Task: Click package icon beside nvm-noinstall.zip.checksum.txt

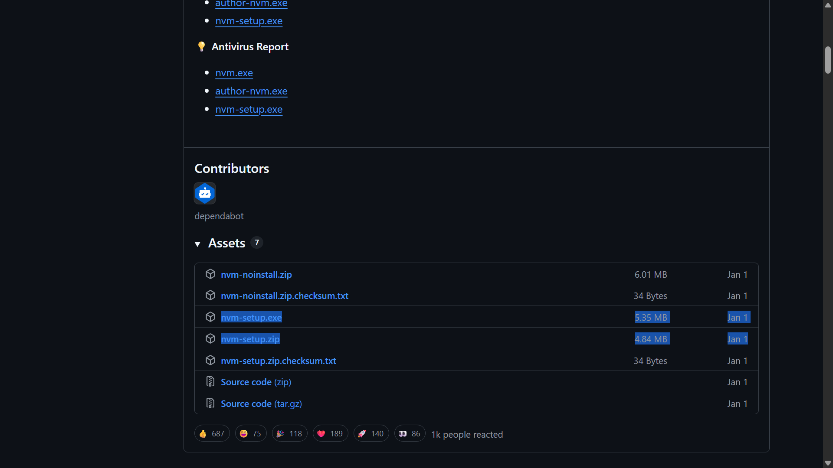Action: [x=210, y=296]
